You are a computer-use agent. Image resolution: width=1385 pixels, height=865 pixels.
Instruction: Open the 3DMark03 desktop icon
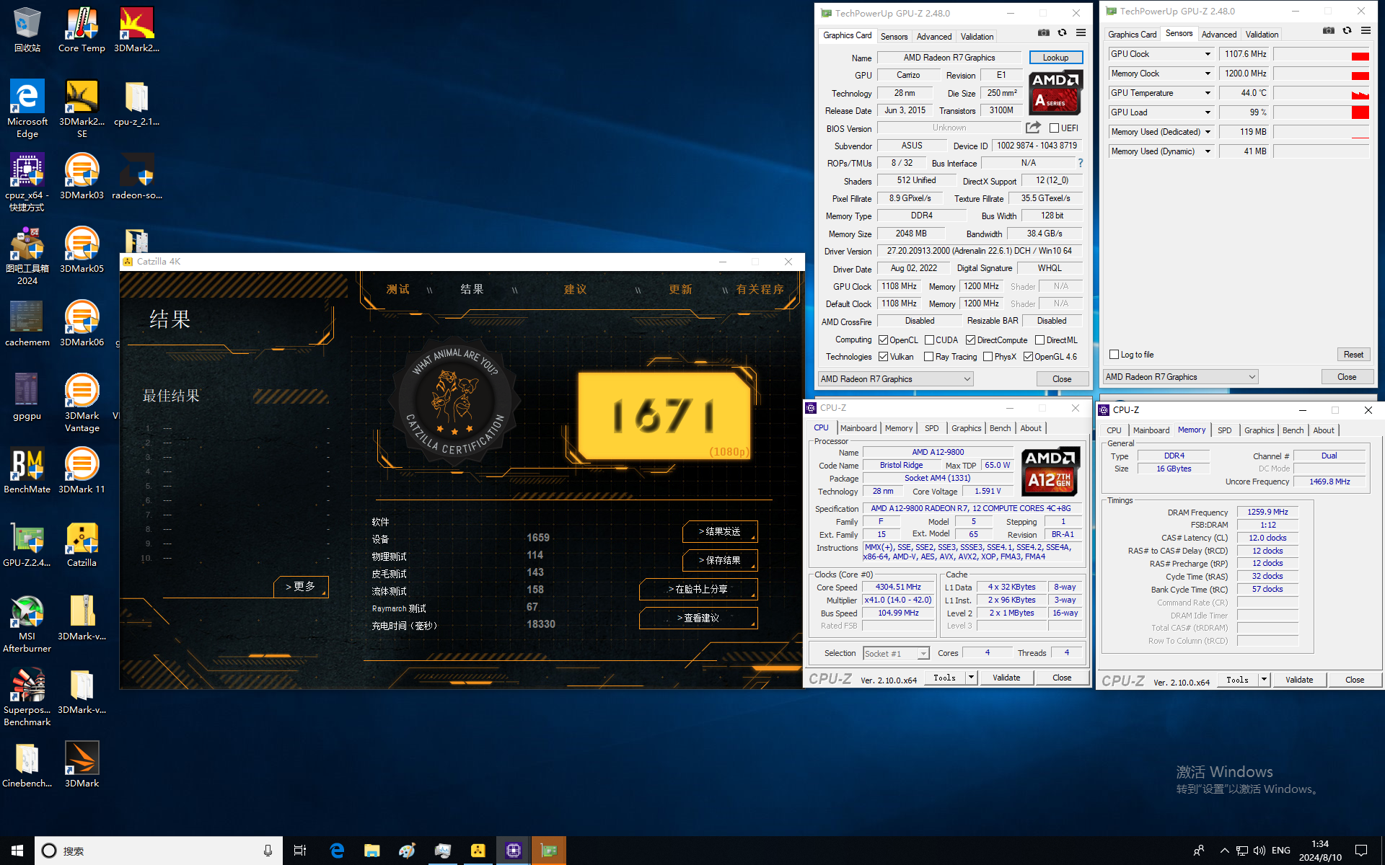pyautogui.click(x=82, y=177)
